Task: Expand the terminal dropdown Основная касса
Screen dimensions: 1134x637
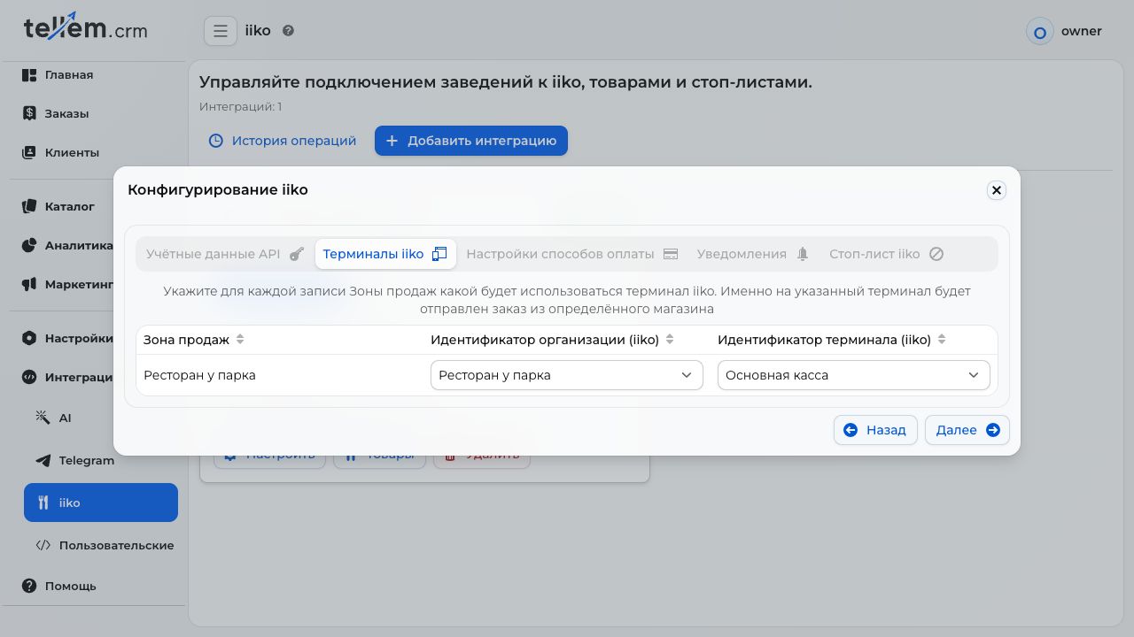Action: [x=854, y=375]
